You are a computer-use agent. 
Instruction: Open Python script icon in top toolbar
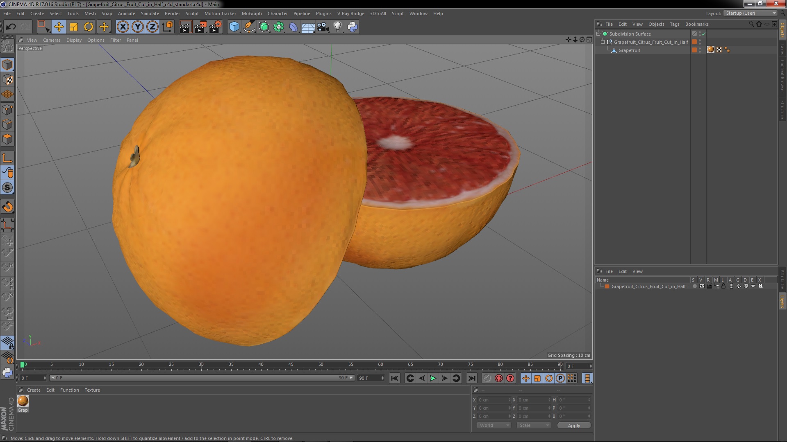pos(353,27)
